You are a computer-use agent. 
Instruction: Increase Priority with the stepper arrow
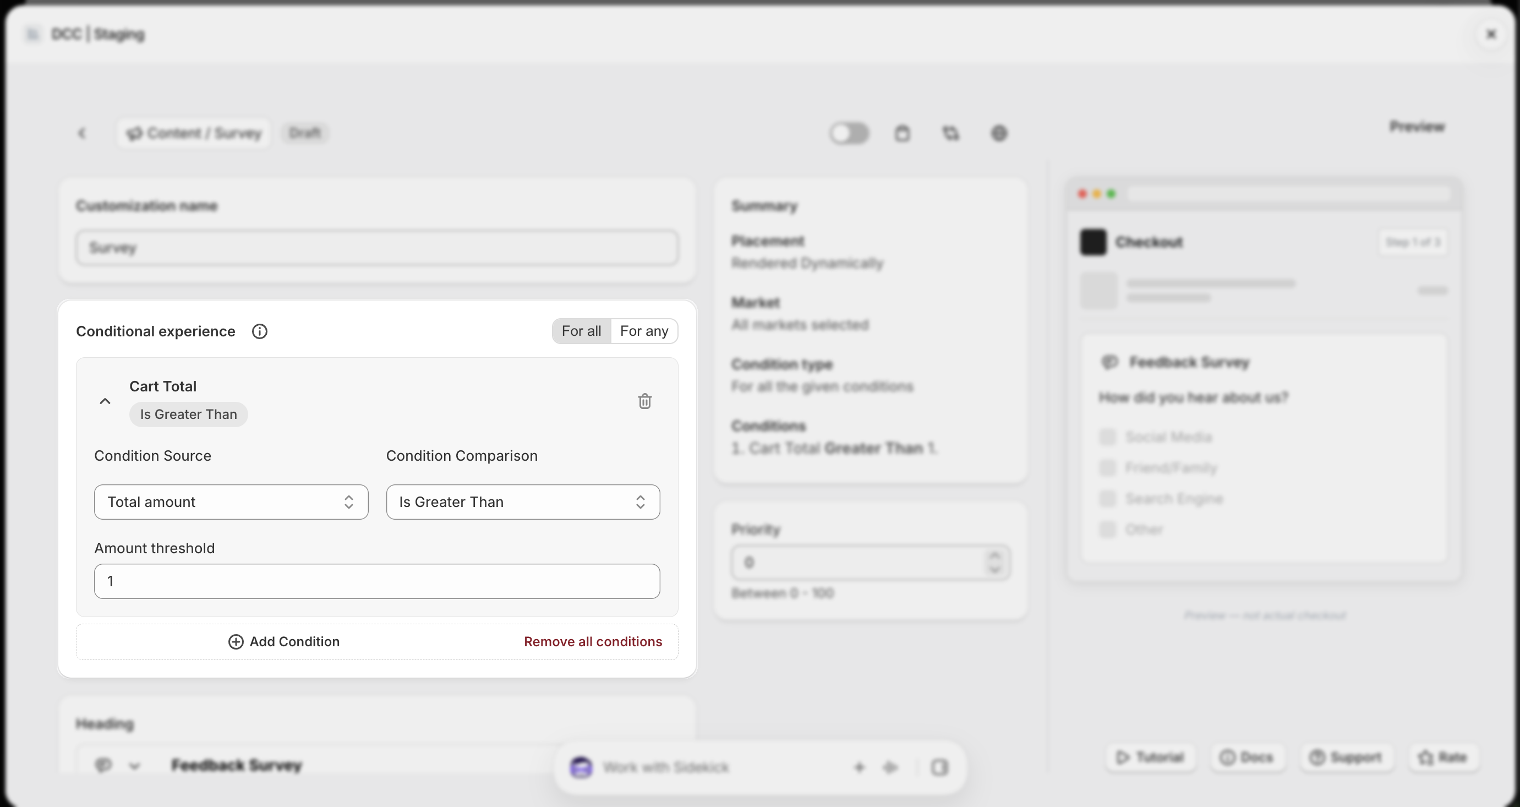point(995,555)
